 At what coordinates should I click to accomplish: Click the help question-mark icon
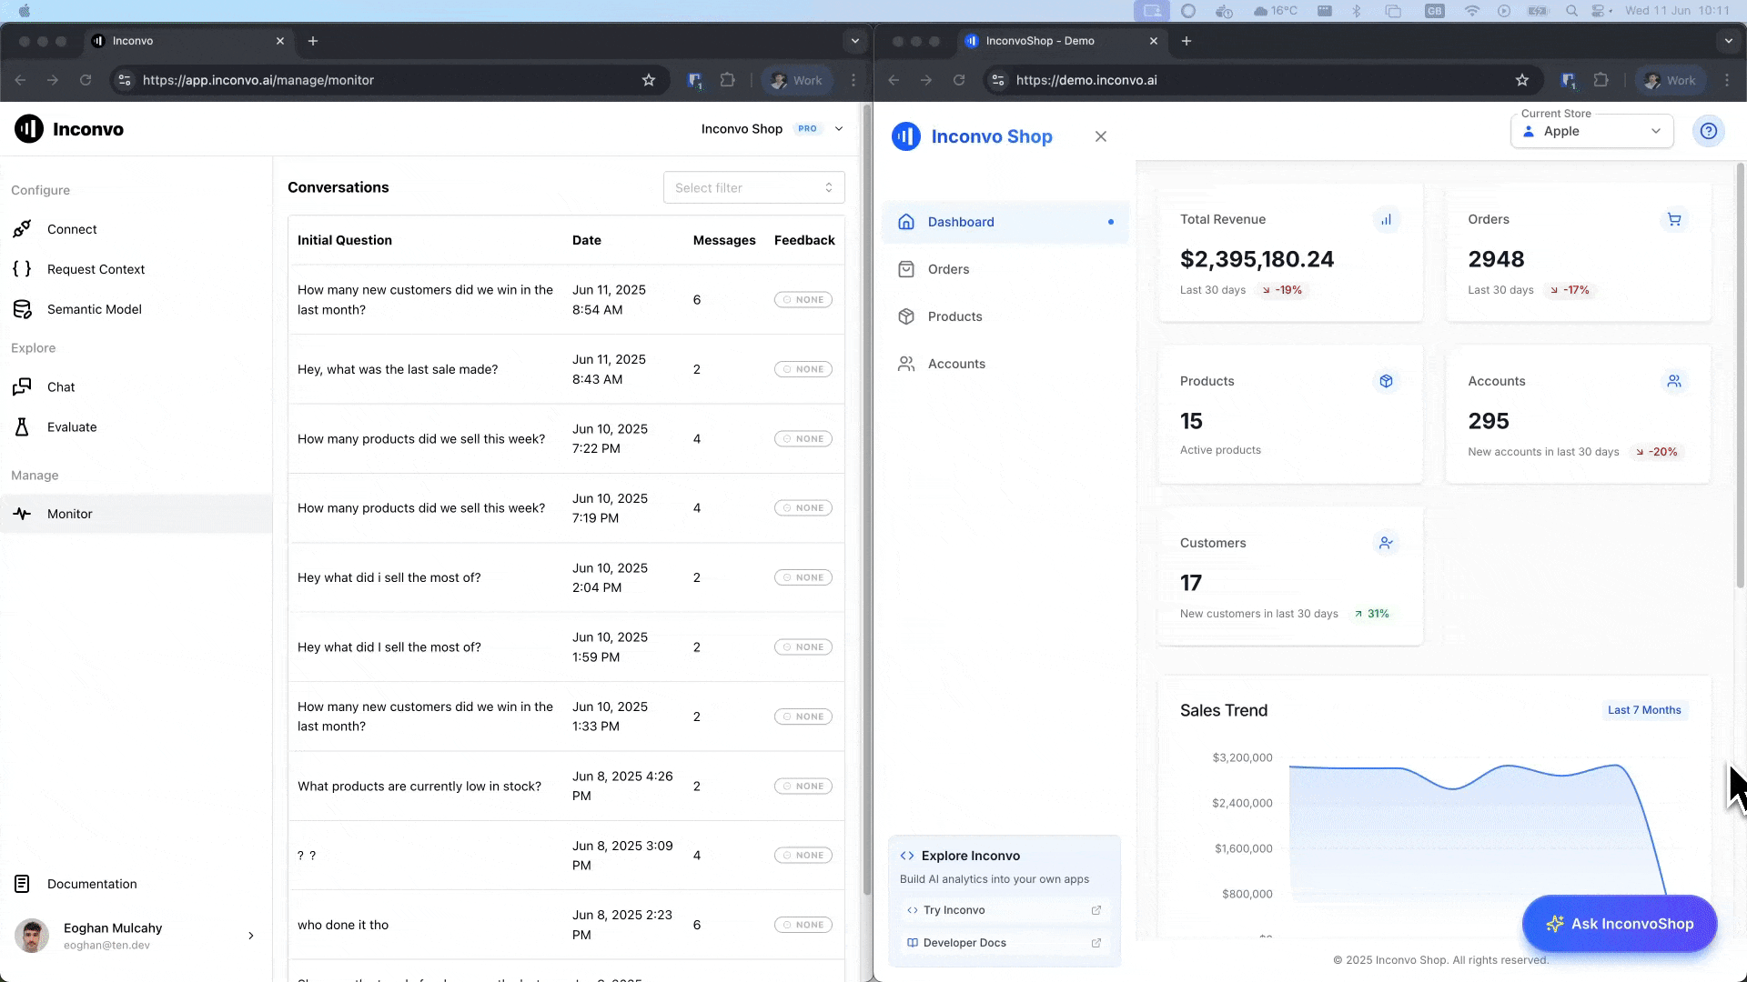(x=1709, y=131)
